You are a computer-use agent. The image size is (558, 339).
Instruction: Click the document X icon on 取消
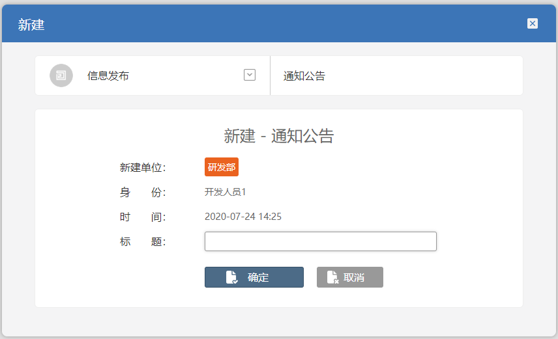332,277
